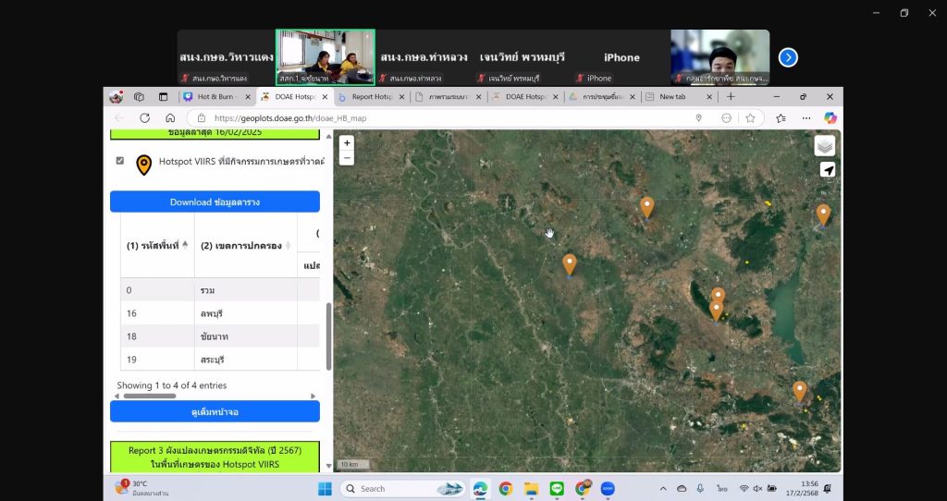Select the สระบุรี table row

pos(220,360)
